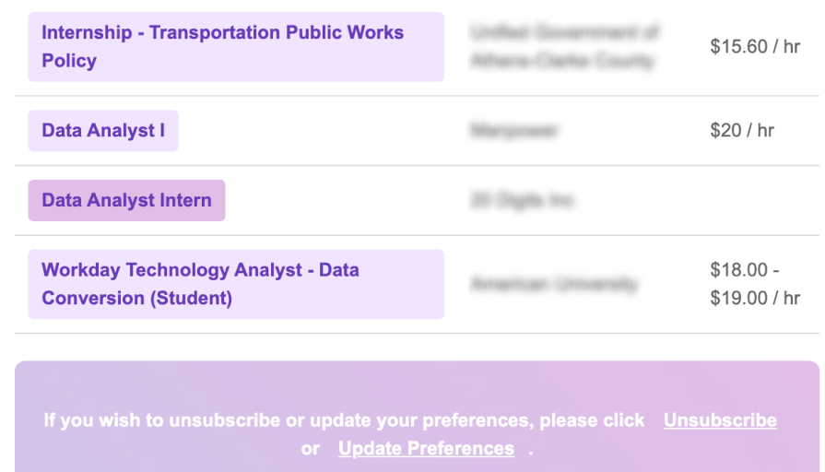Open the Data Analyst I job
The image size is (825, 472).
[103, 131]
